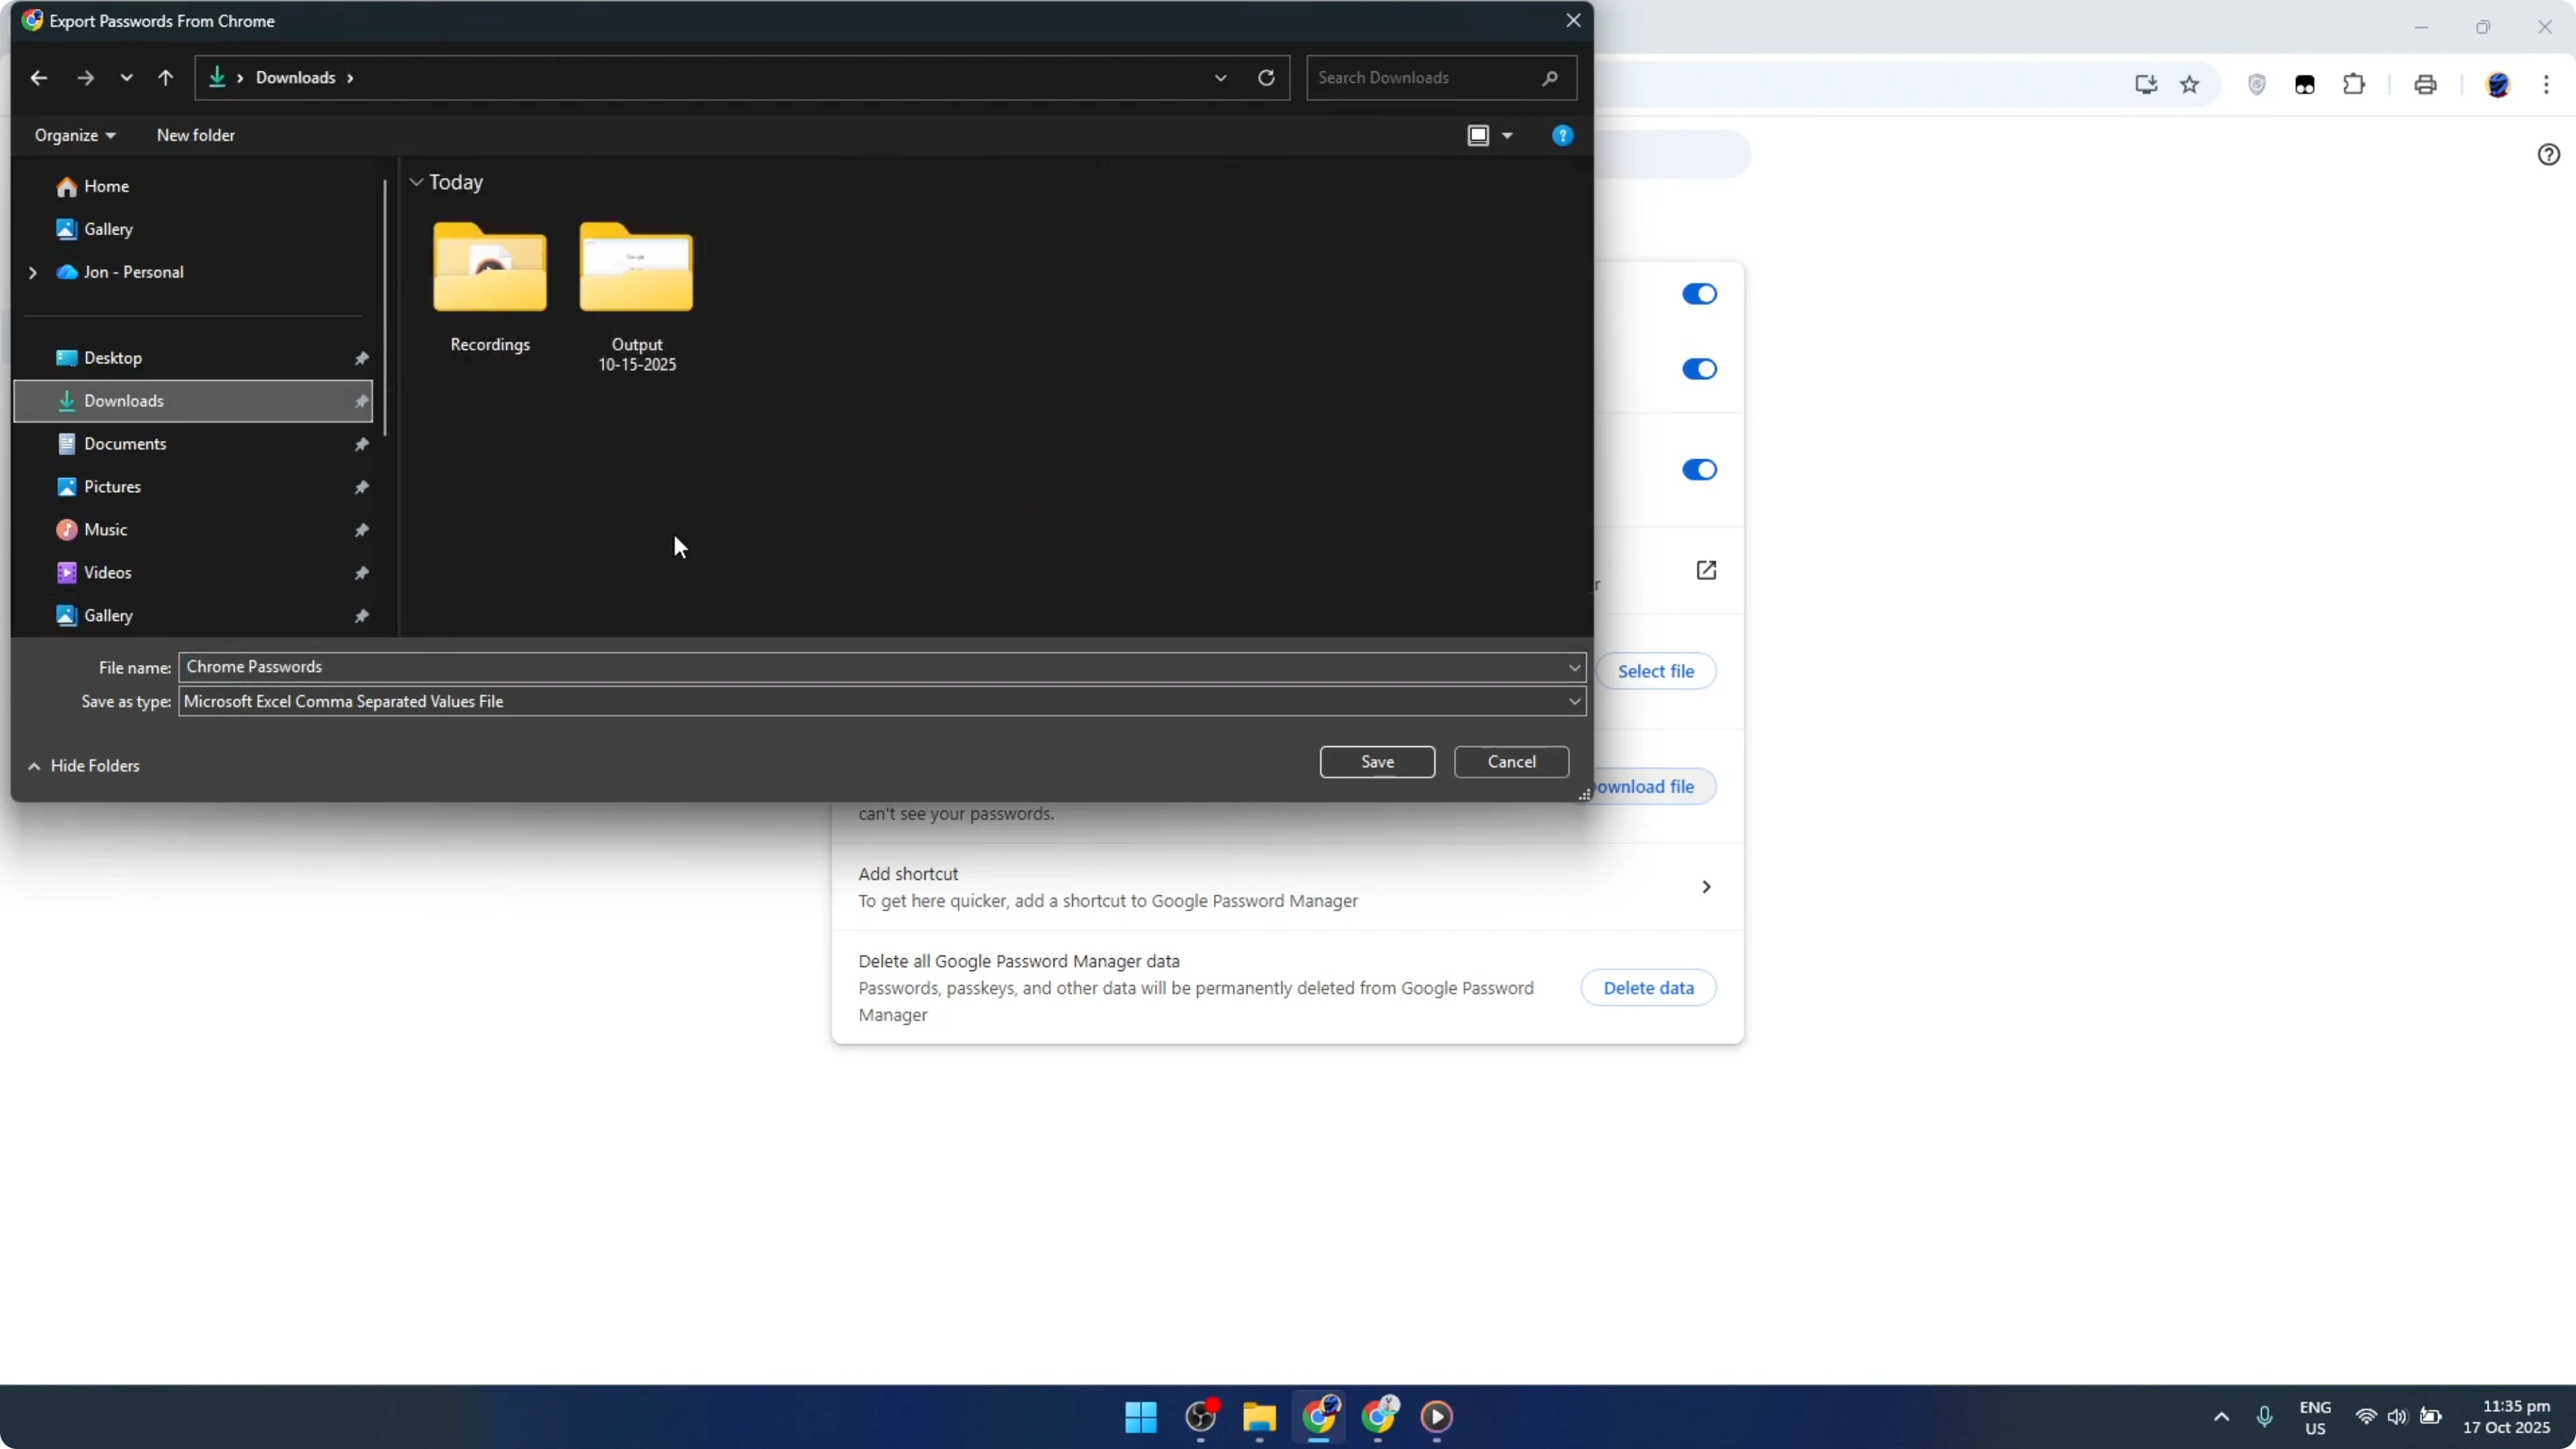Select Pictures in quick access

194,487
